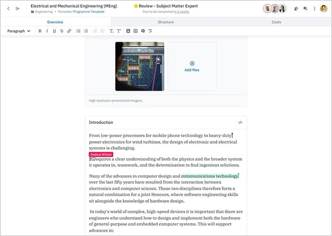Open the Paragraph style dropdown
The image size is (332, 236).
point(19,31)
